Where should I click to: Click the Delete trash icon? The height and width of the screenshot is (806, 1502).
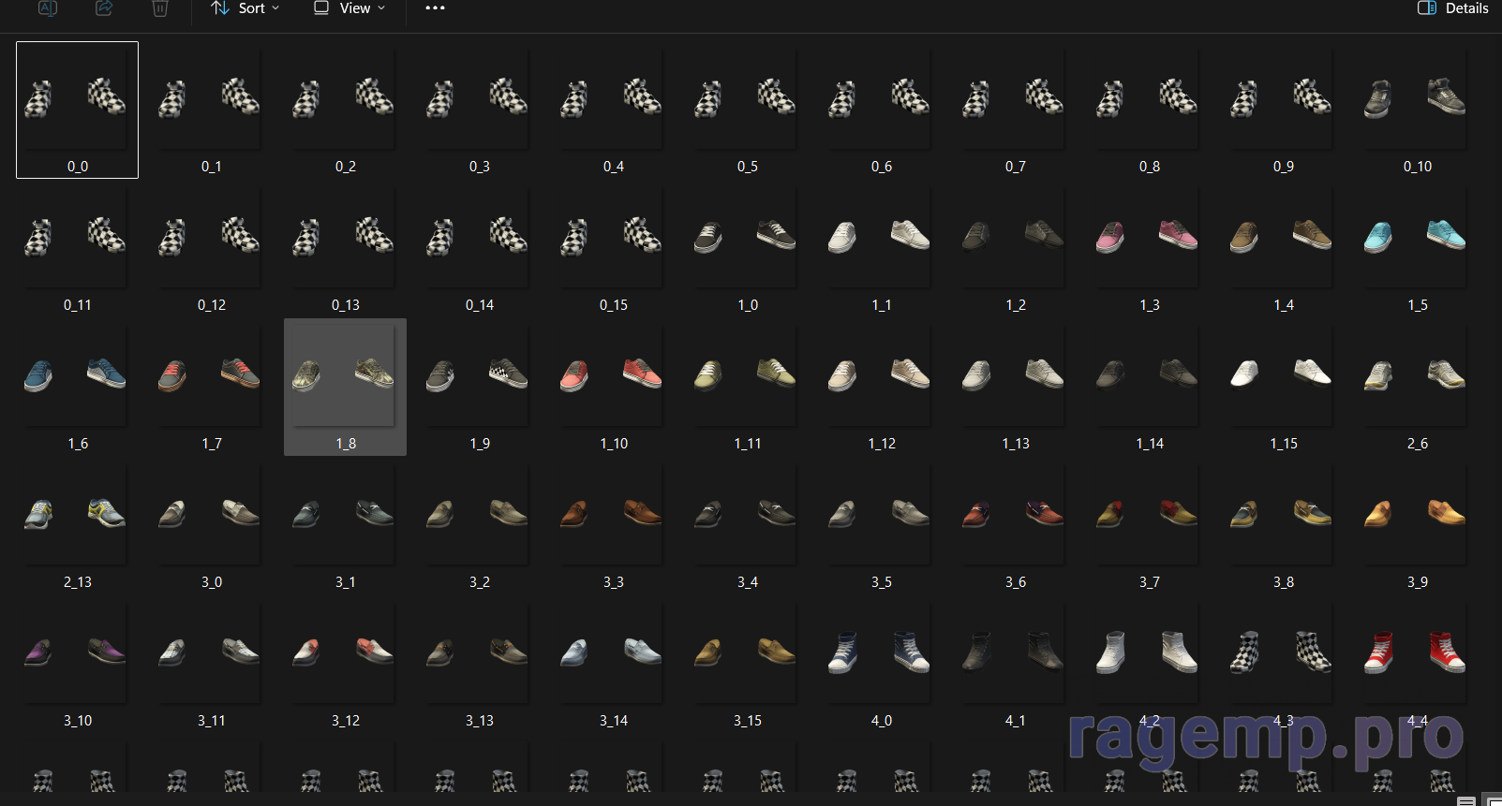tap(160, 8)
